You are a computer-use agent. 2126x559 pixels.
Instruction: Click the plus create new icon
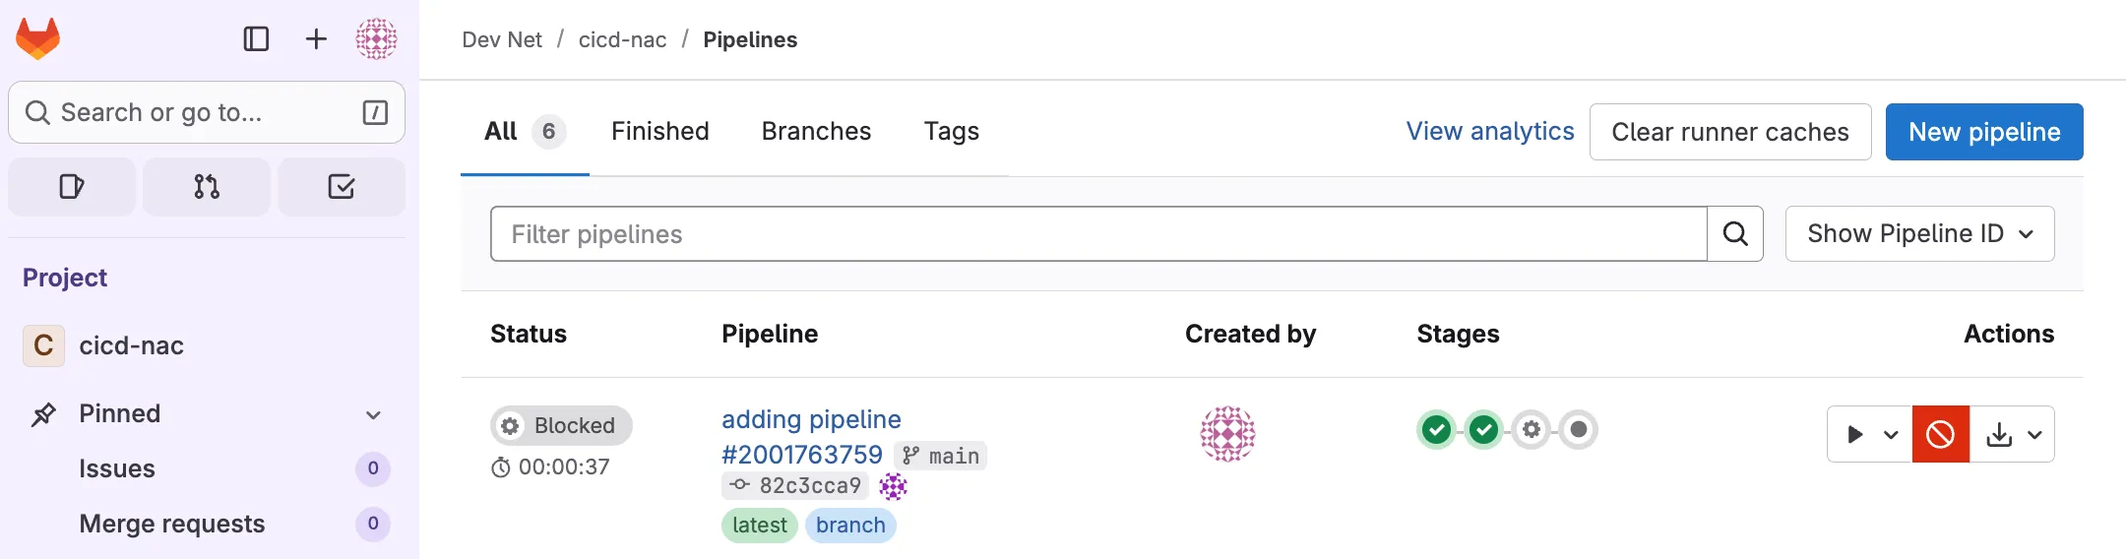(316, 38)
